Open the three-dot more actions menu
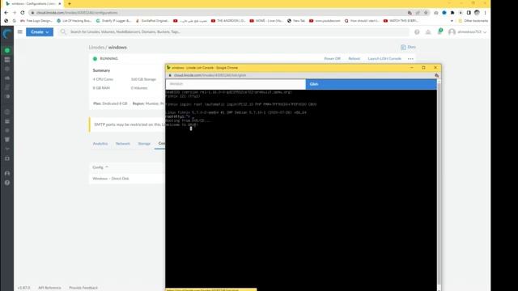Image resolution: width=518 pixels, height=291 pixels. point(410,59)
